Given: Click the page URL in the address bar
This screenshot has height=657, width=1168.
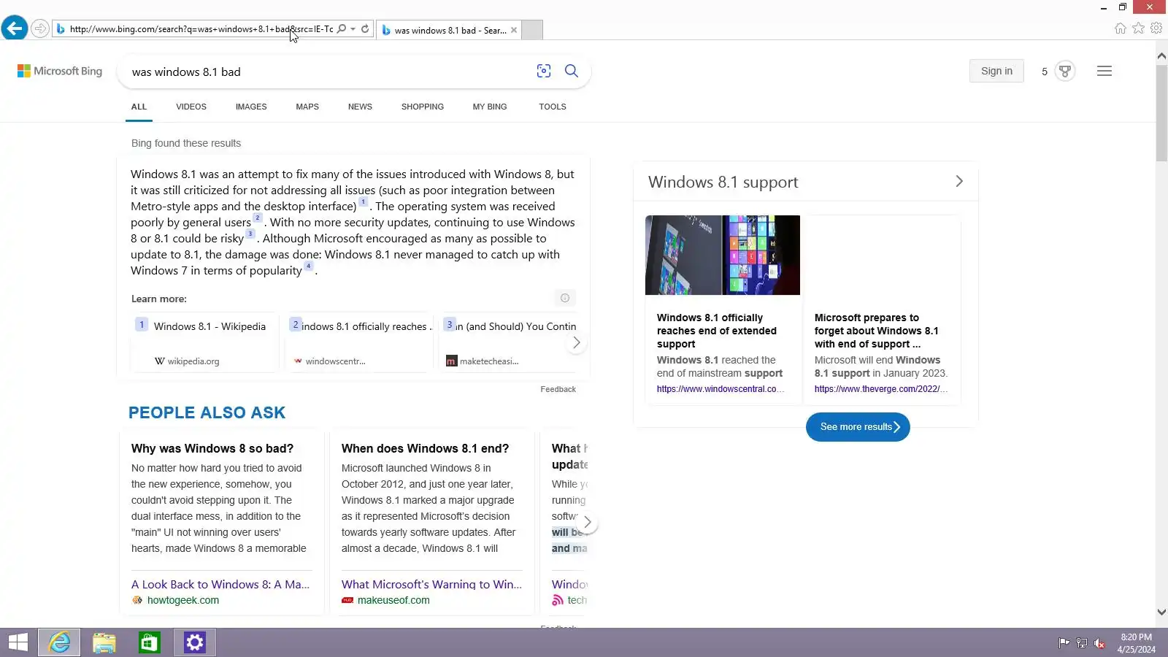Looking at the screenshot, I should 201,29.
